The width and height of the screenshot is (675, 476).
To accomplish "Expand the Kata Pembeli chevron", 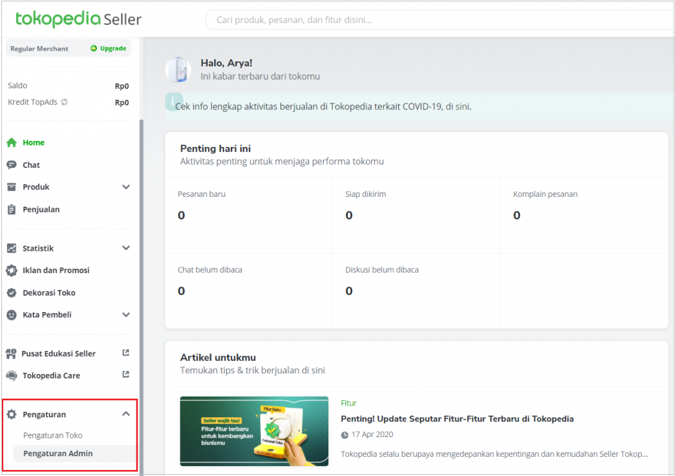I will pos(126,315).
